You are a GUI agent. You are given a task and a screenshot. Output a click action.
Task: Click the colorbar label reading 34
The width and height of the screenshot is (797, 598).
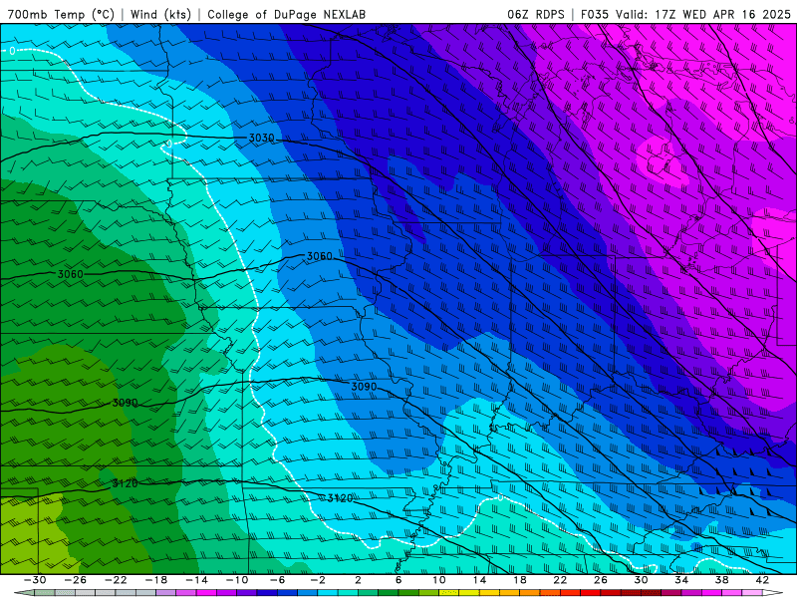(681, 580)
